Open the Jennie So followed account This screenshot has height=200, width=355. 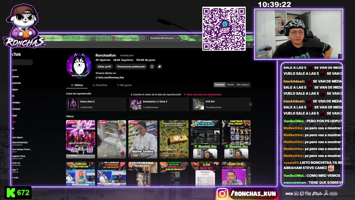pyautogui.click(x=16, y=164)
